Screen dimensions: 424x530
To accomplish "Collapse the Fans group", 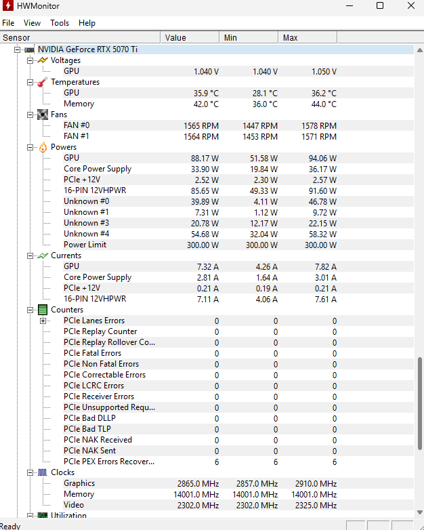I will click(x=30, y=115).
